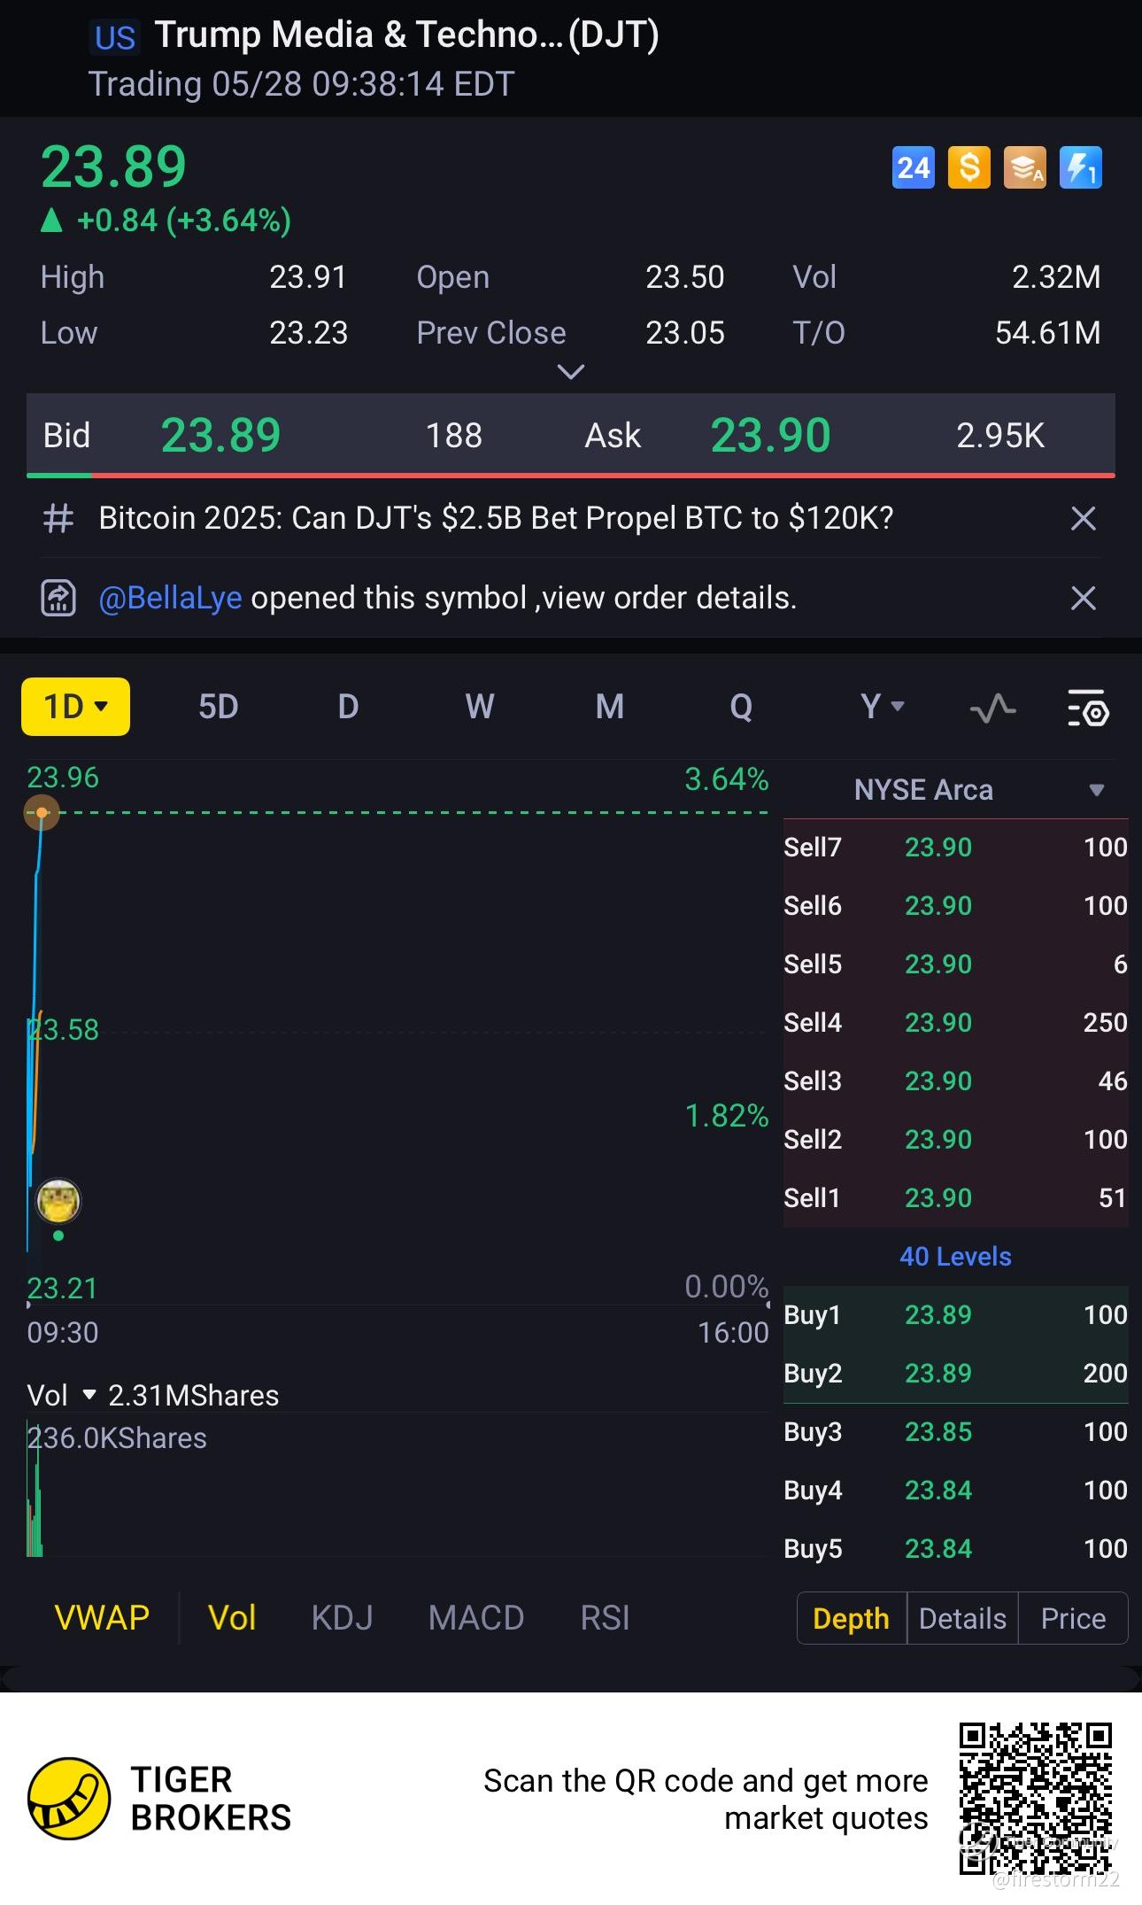Select the Buy5 order book row
This screenshot has width=1142, height=1905.
coord(956,1549)
